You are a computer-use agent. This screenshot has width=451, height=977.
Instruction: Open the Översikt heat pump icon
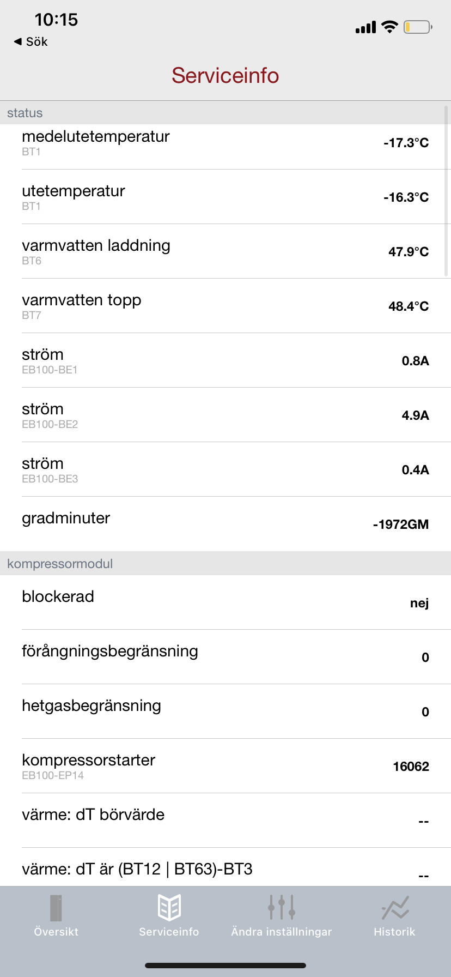pos(56,908)
